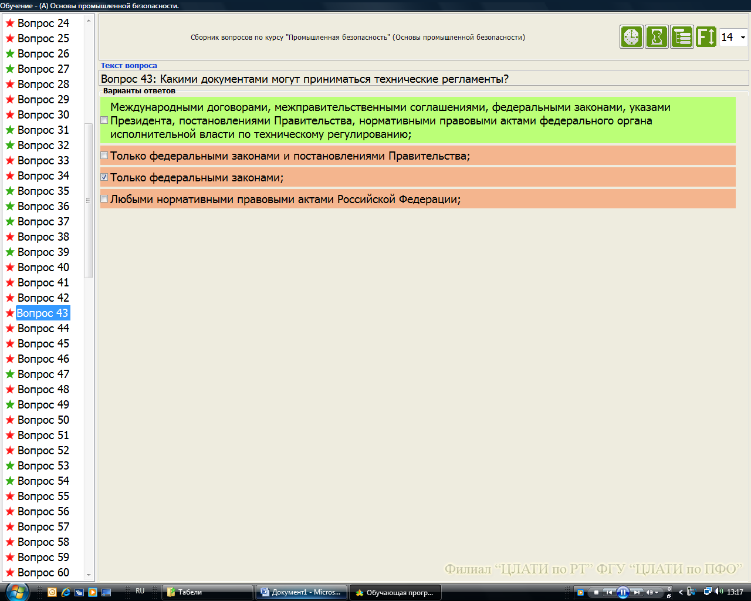751x601 pixels.
Task: Click the red star beside Вопрос 58
Action: [10, 542]
